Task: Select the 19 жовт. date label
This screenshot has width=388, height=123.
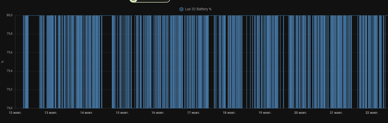Action: coord(265,113)
